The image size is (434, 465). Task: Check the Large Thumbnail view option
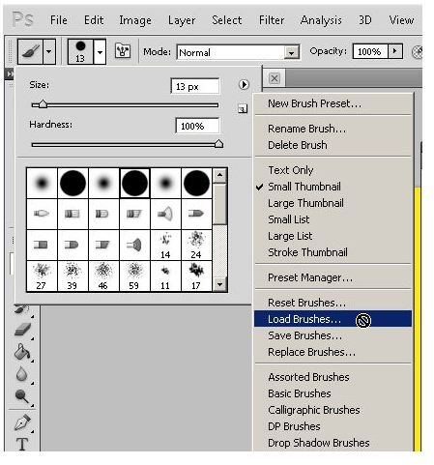click(x=305, y=203)
